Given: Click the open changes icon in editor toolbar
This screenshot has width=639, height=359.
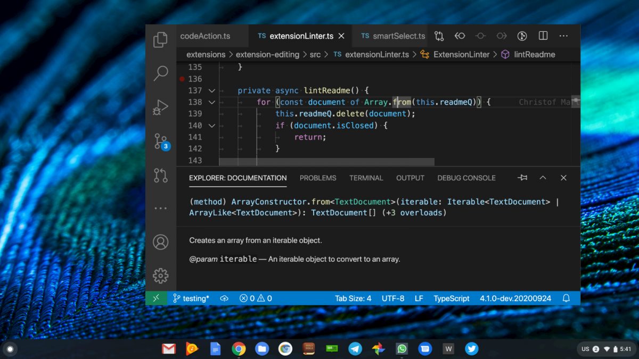Looking at the screenshot, I should tap(439, 36).
